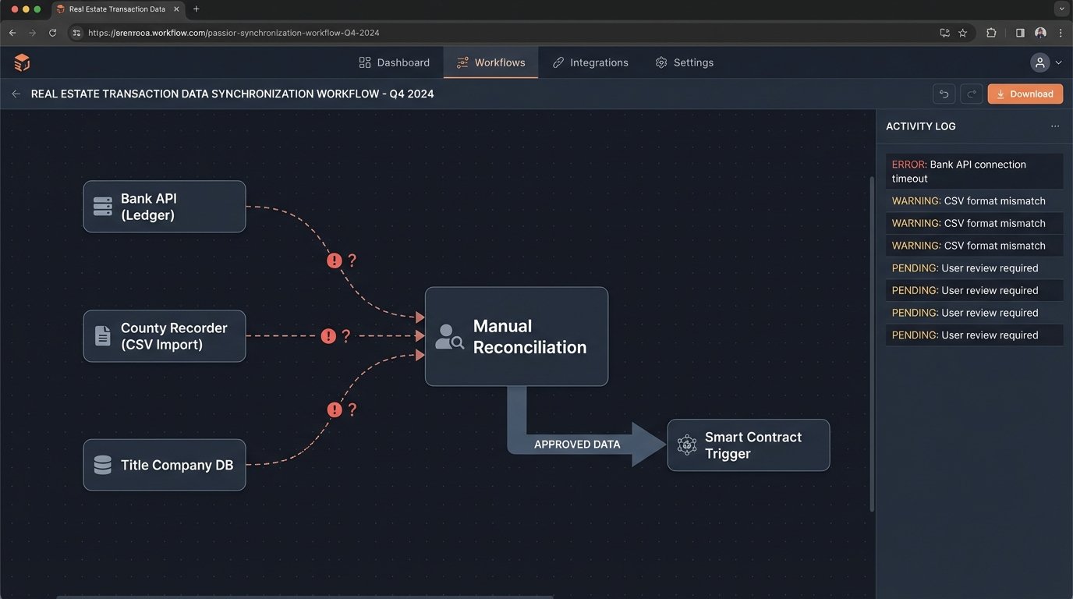Click the question mark on Title Company connection
This screenshot has height=599, width=1073.
[352, 409]
